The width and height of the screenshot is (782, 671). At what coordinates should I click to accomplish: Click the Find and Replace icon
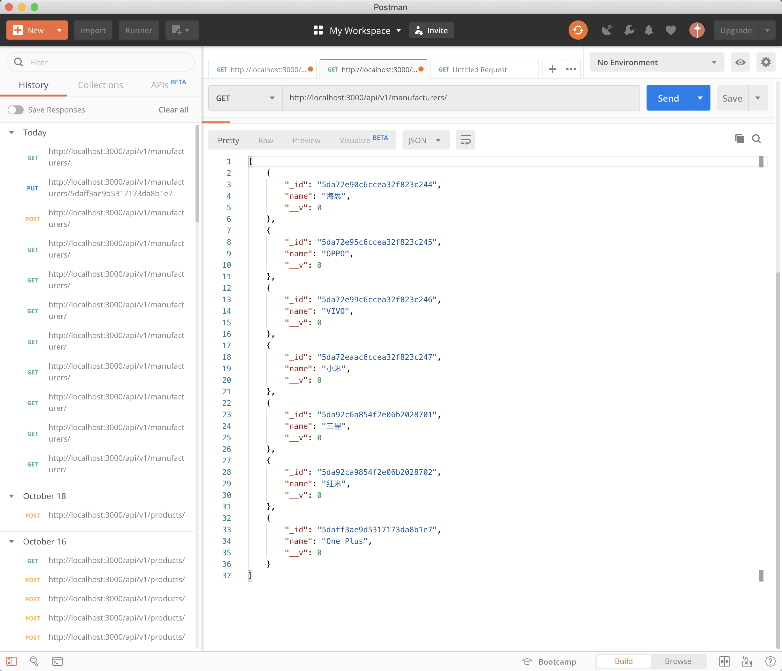pos(34,661)
